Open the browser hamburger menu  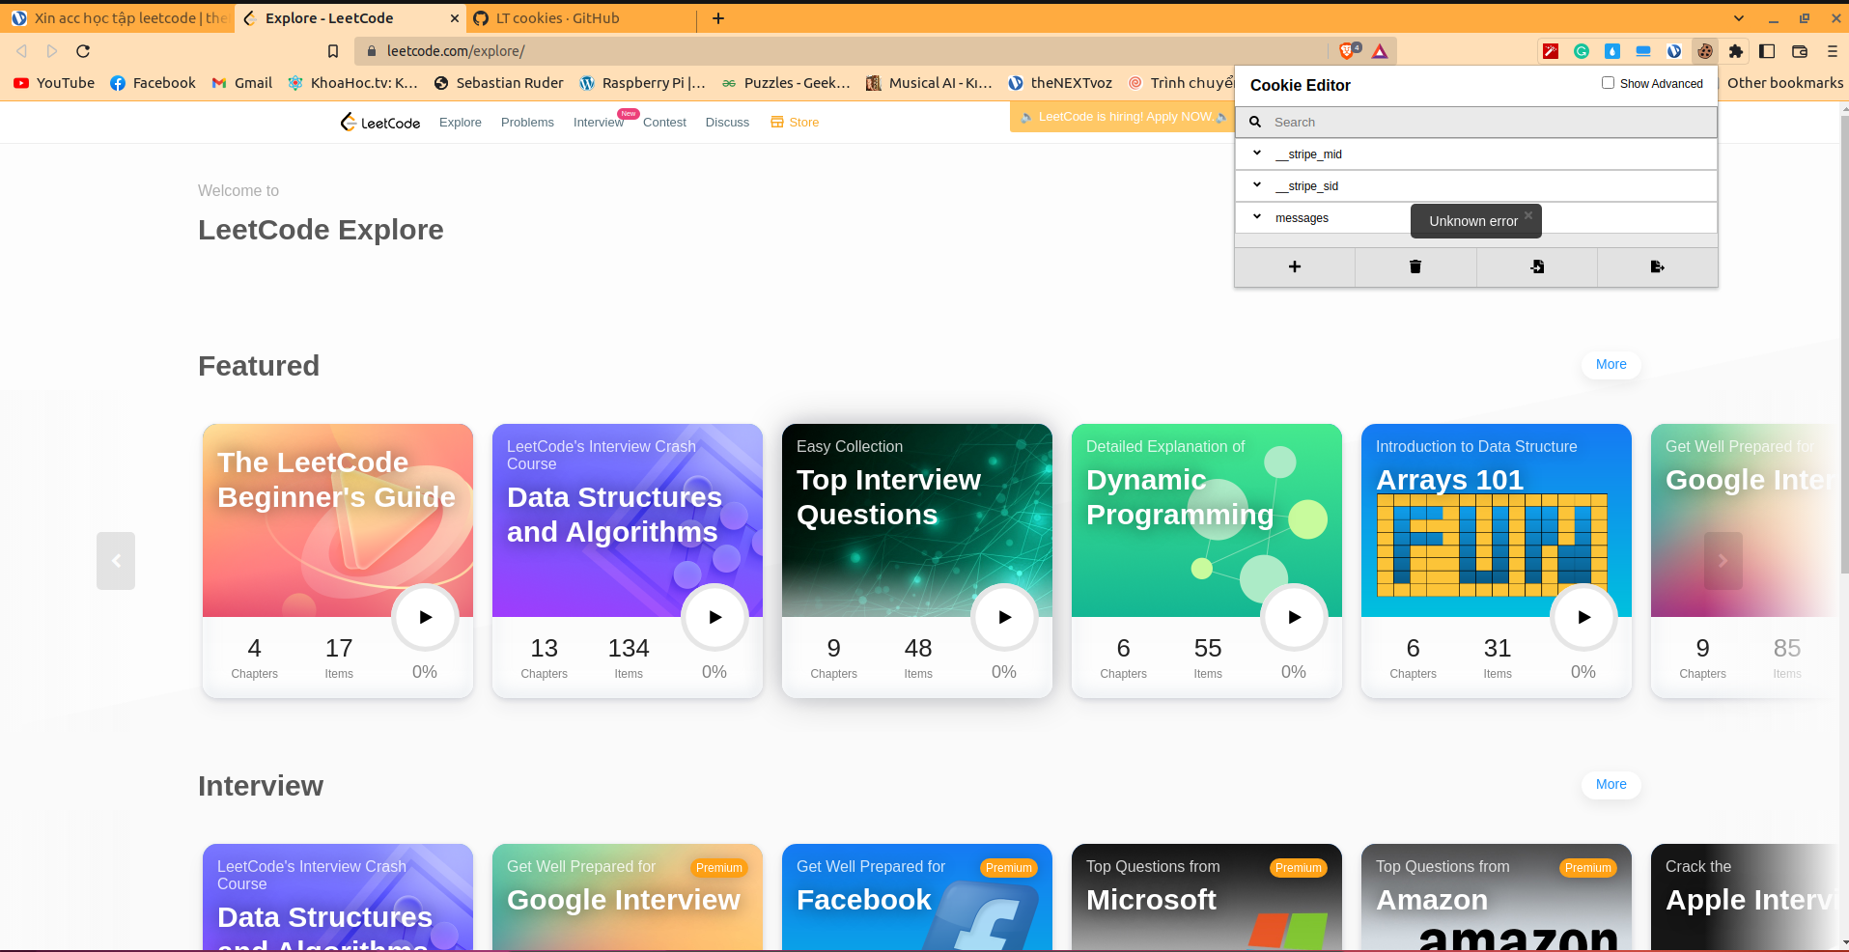[1833, 51]
